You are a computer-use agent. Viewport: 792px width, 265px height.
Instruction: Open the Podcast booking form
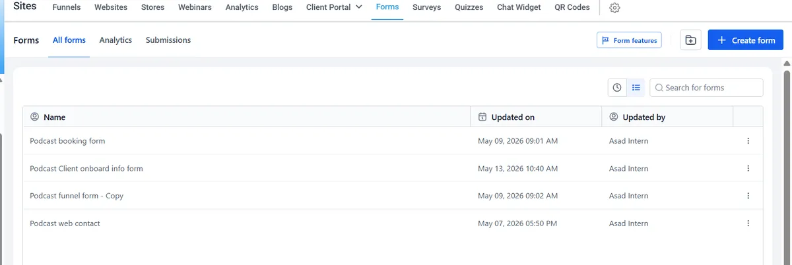point(67,141)
